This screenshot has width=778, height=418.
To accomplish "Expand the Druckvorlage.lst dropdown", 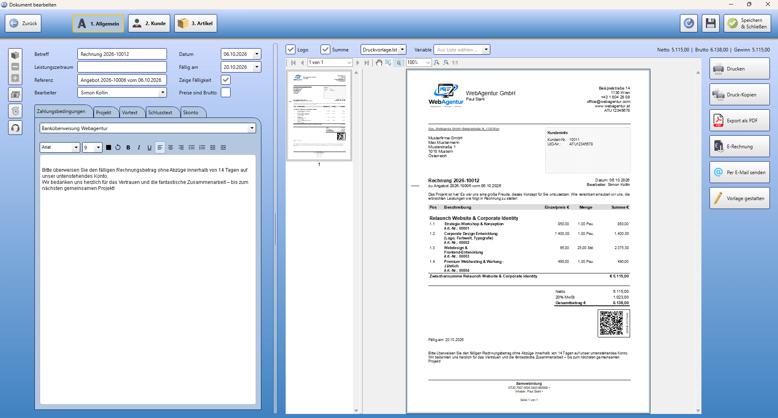I will coord(402,49).
